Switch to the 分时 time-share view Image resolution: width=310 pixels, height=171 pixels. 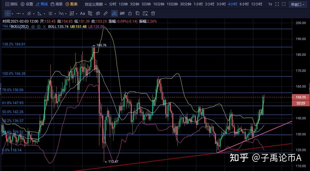[x=112, y=4]
